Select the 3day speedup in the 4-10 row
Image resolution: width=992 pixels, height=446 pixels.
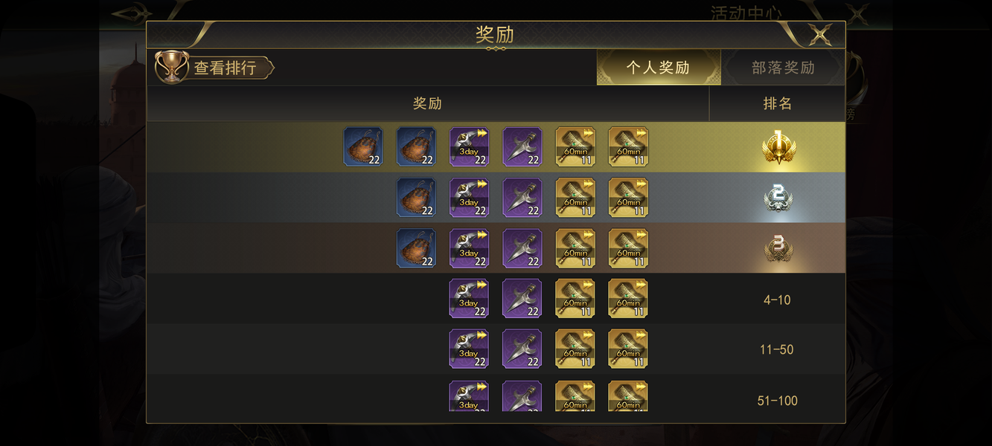click(x=469, y=299)
